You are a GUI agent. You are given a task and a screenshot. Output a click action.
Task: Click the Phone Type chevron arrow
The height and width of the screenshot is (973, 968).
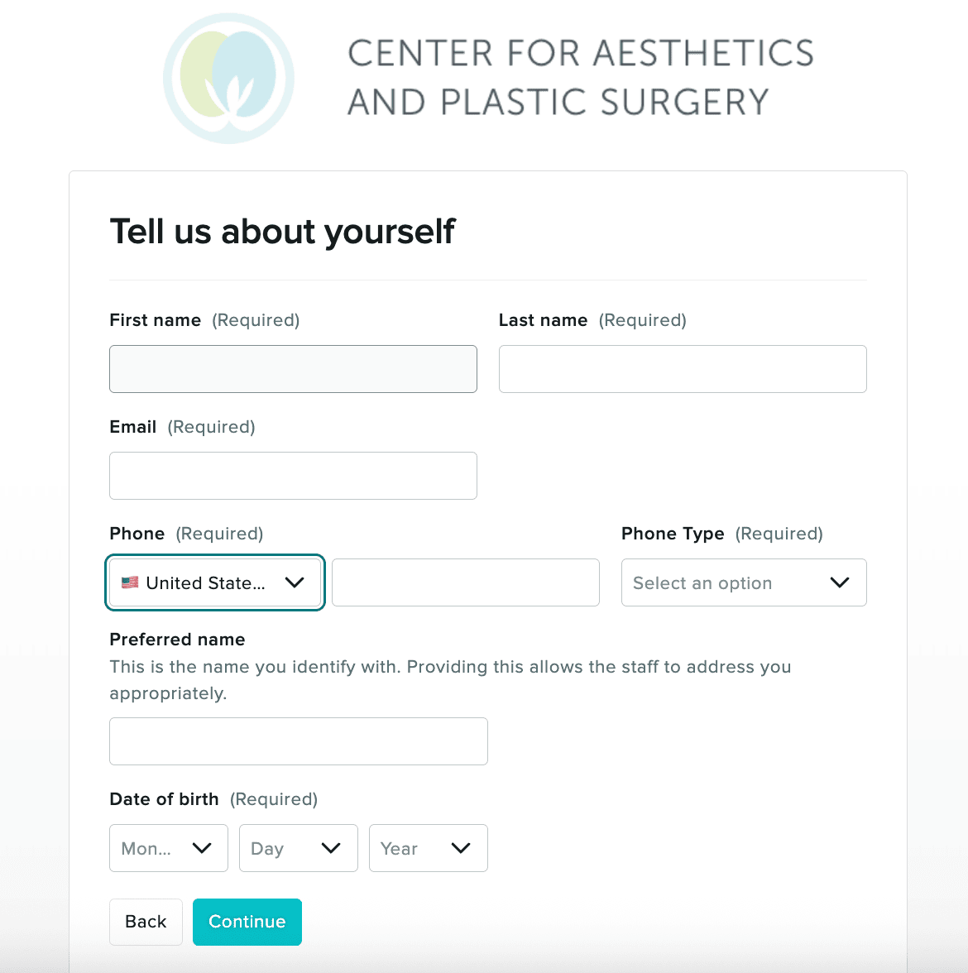pyautogui.click(x=840, y=582)
